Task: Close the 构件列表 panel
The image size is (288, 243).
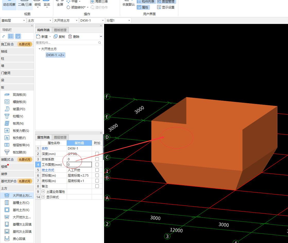Action: point(101,25)
